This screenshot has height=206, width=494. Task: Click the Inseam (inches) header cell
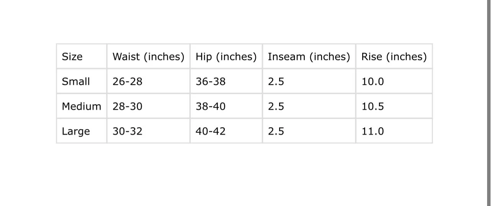[309, 57]
